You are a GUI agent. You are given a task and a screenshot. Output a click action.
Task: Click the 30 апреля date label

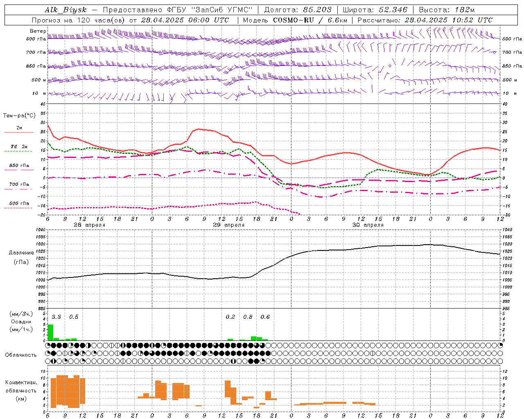pyautogui.click(x=368, y=225)
